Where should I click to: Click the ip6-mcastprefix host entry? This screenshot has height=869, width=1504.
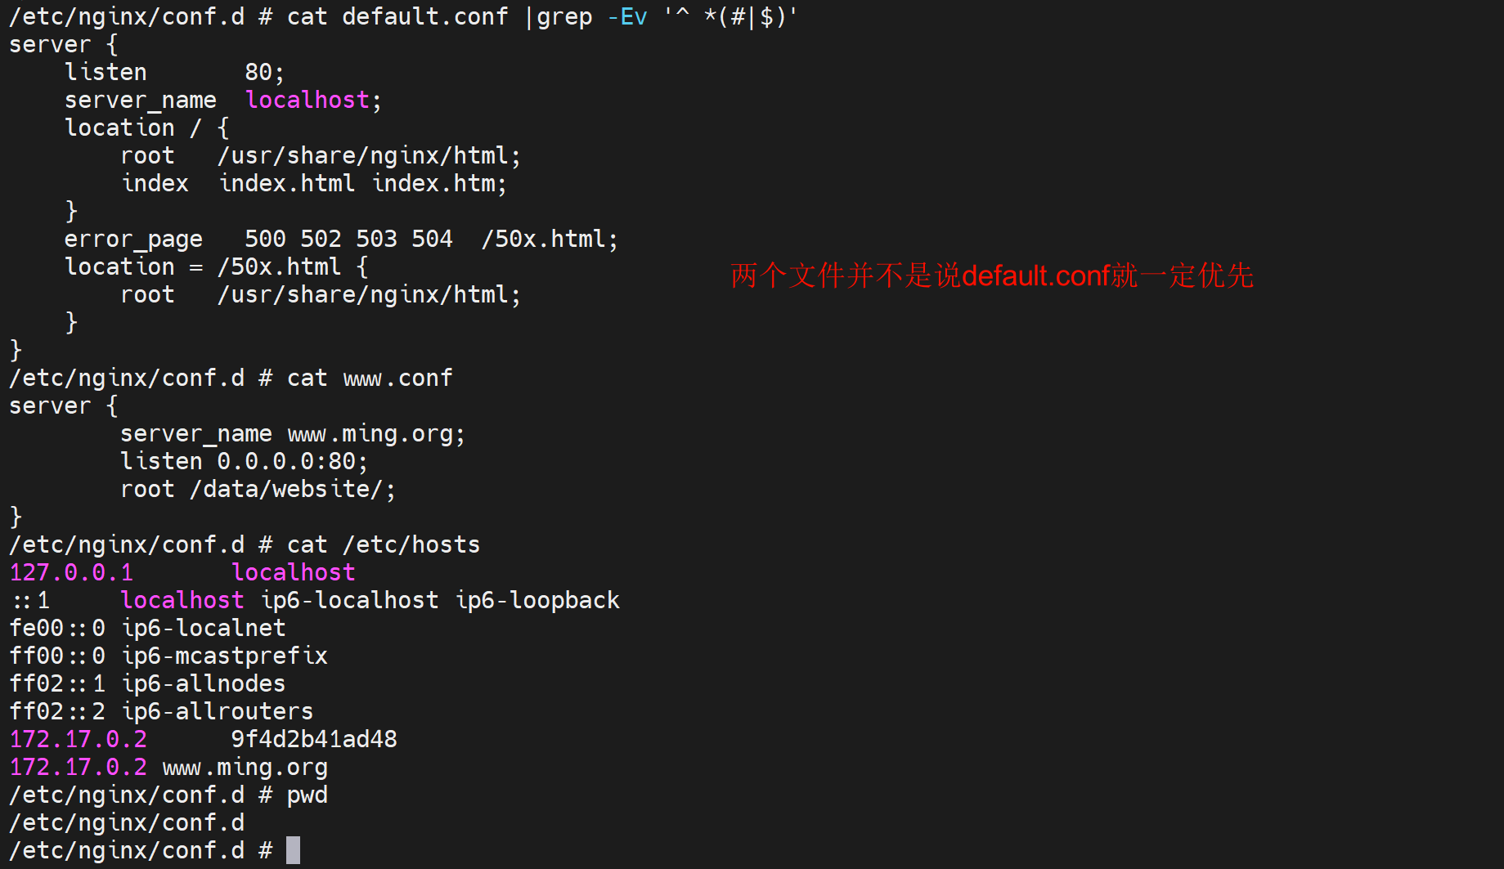coord(224,656)
